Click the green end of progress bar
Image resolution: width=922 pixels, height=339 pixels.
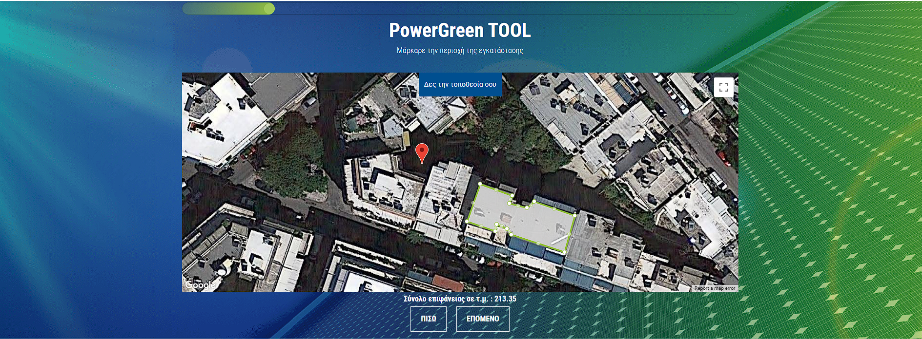(x=269, y=8)
